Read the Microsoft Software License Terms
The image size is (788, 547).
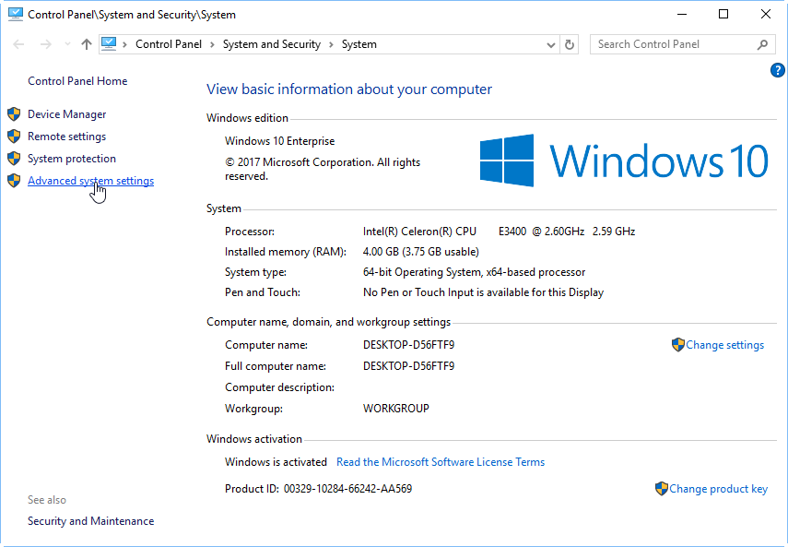pos(440,462)
